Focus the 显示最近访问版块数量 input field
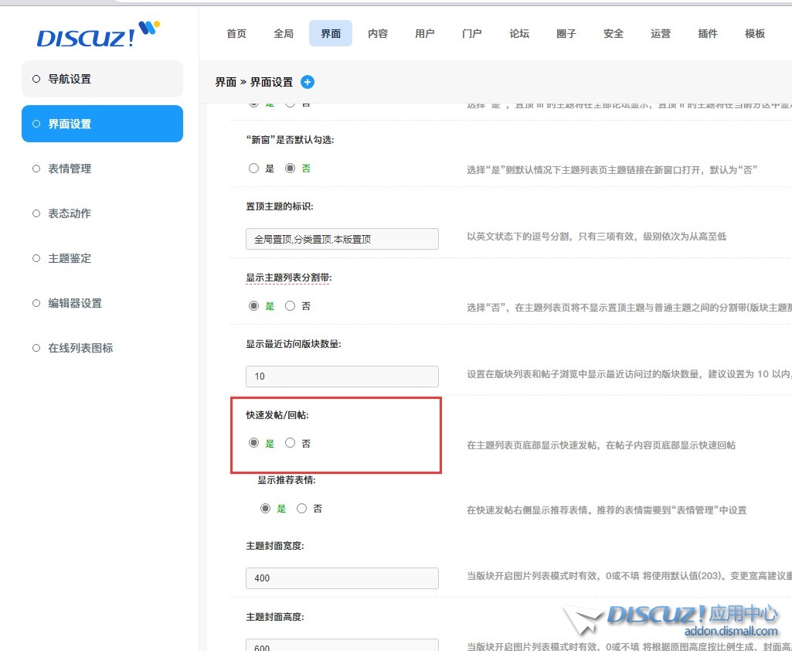 pos(342,377)
